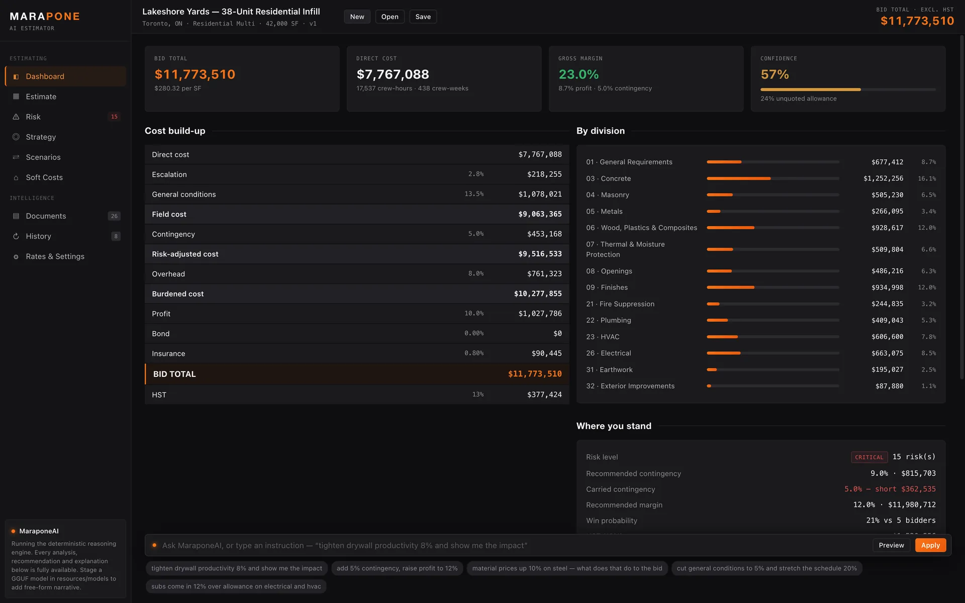Select the 'material prices up 10% on steel' chip
This screenshot has width=965, height=603.
tap(567, 568)
